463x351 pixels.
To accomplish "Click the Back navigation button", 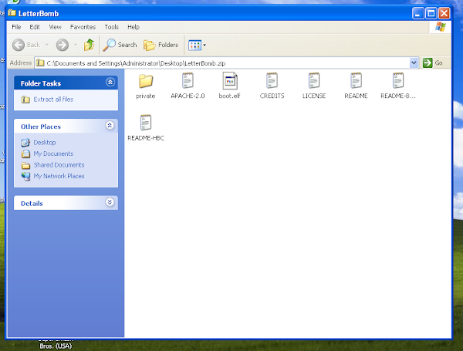I will tap(26, 45).
